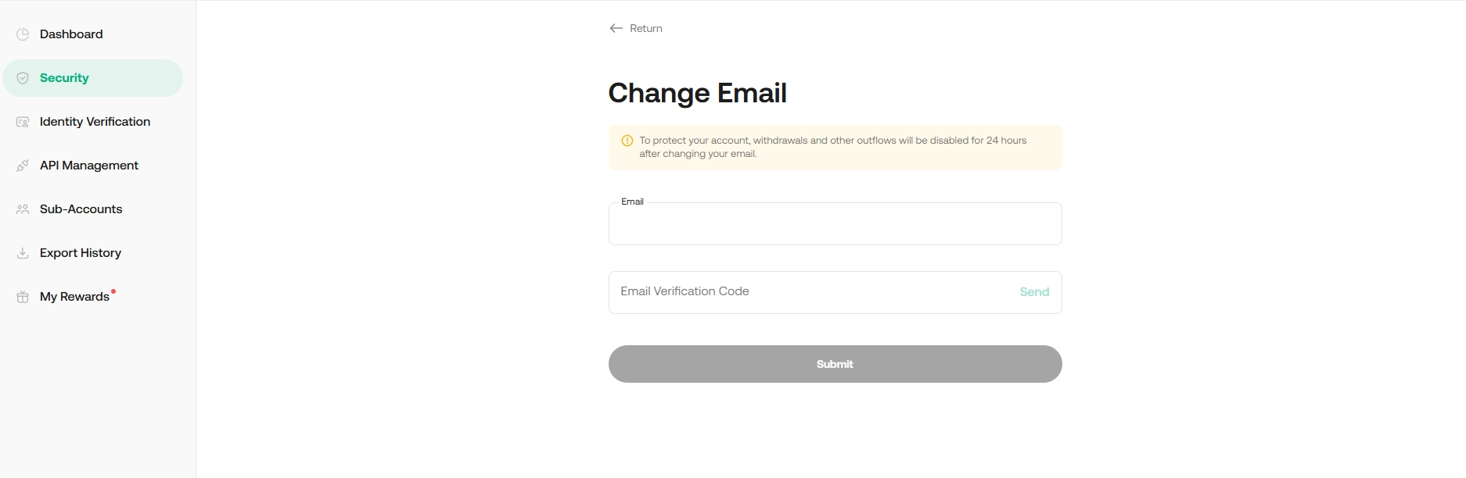Click the Identity Verification ID card icon
The height and width of the screenshot is (478, 1466).
click(23, 122)
